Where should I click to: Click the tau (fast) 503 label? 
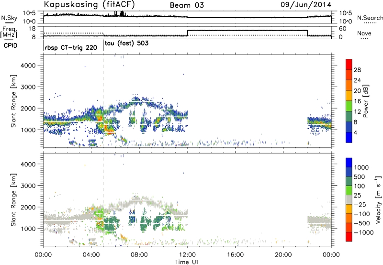(126, 43)
